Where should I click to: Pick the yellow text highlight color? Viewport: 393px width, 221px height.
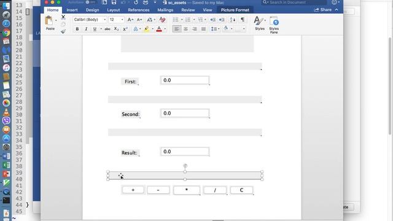147,29
